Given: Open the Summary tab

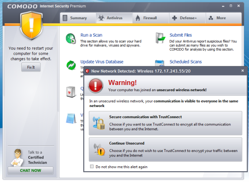Looking at the screenshot, I should [78, 18].
